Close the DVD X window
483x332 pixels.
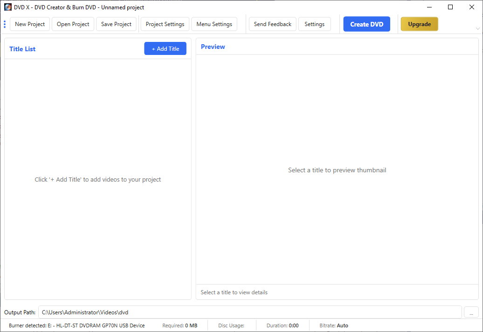click(x=472, y=7)
